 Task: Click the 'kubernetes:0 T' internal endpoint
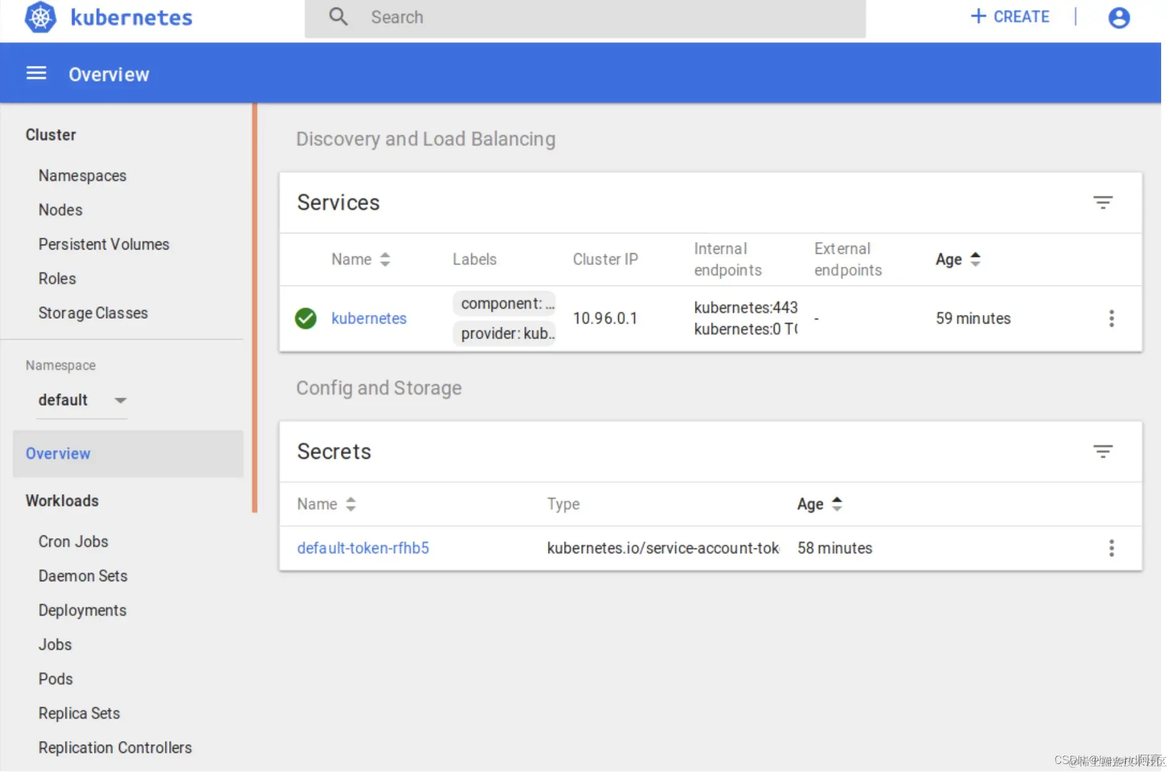pos(745,329)
